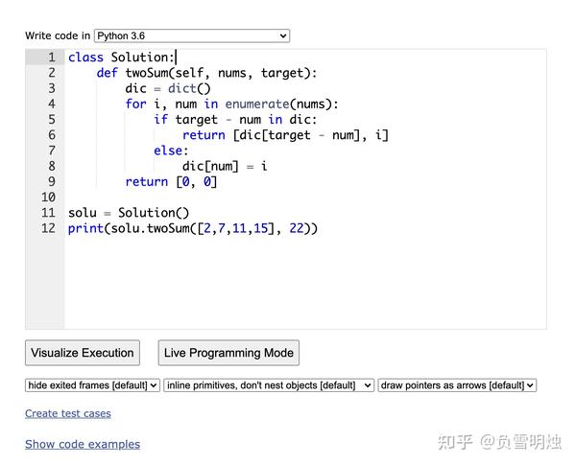Expand the hide exited frames dropdown
Viewport: 576px width, 465px height.
pos(92,385)
